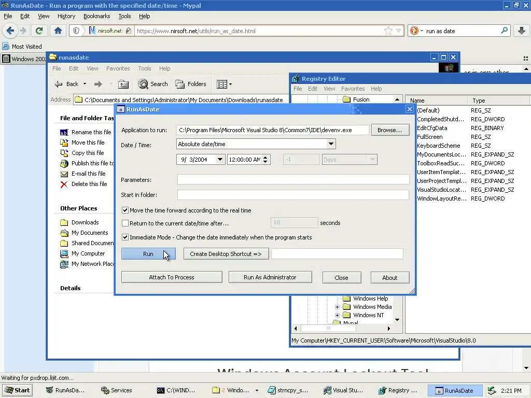Open the browser Downloads arrow icon
This screenshot has width=531, height=398.
pyautogui.click(x=522, y=31)
